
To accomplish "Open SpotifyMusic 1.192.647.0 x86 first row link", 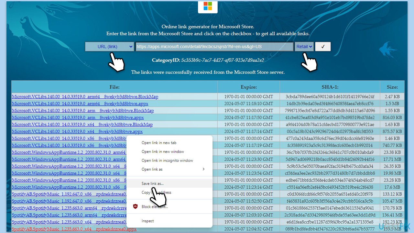I will click(x=69, y=194).
